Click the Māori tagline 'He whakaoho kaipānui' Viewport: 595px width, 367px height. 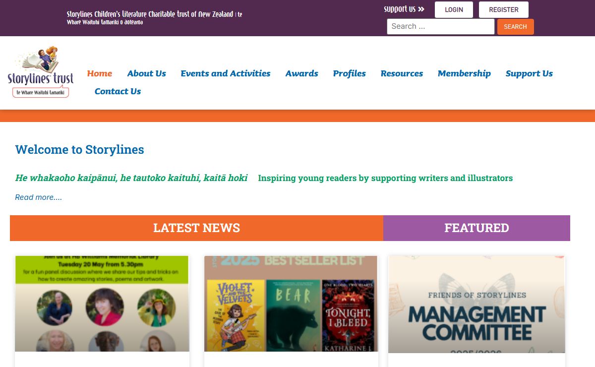pos(131,178)
